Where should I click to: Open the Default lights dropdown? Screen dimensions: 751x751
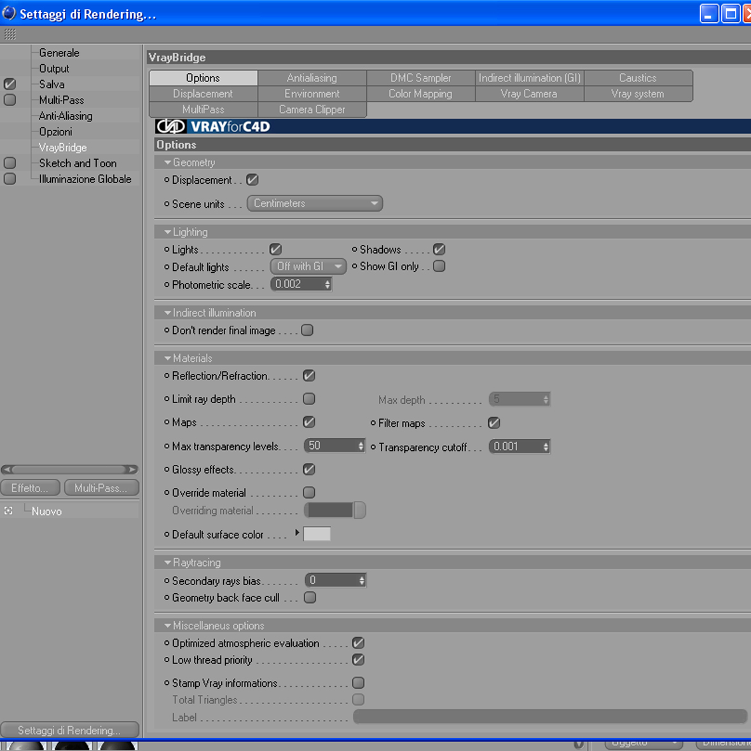point(308,266)
